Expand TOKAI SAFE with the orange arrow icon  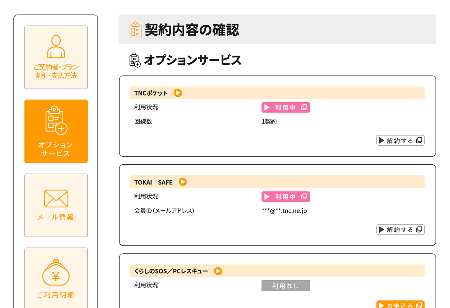(183, 182)
